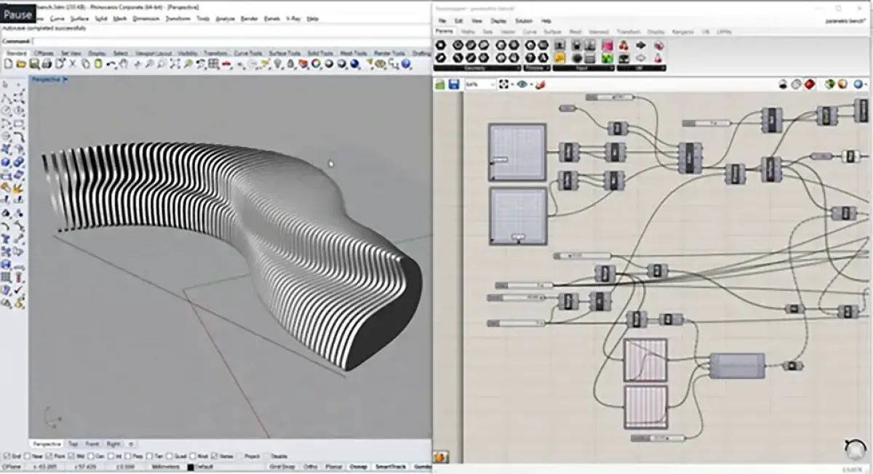Open the Grasshopper zoom percentage dropdown

493,85
